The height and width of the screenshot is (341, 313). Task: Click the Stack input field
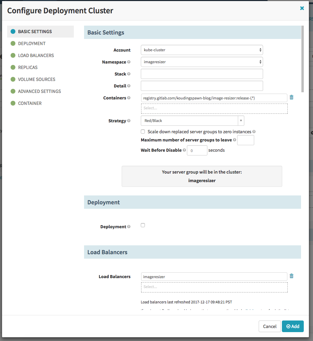click(x=202, y=74)
